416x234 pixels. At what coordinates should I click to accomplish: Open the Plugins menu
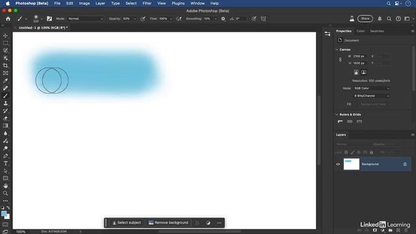[178, 3]
